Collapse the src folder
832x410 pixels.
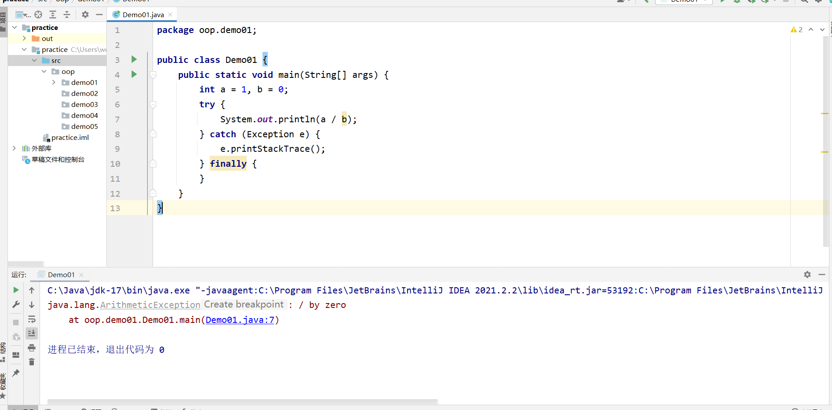tap(34, 60)
